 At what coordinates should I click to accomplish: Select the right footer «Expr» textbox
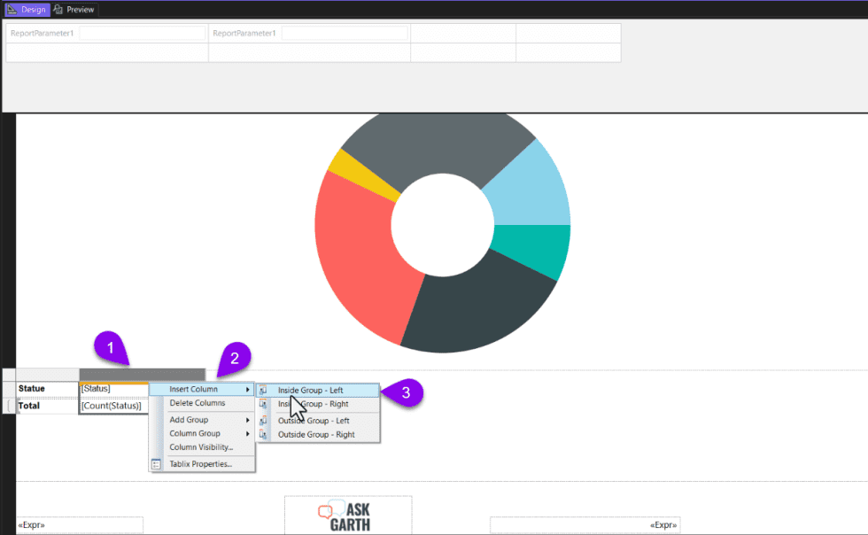(x=585, y=525)
